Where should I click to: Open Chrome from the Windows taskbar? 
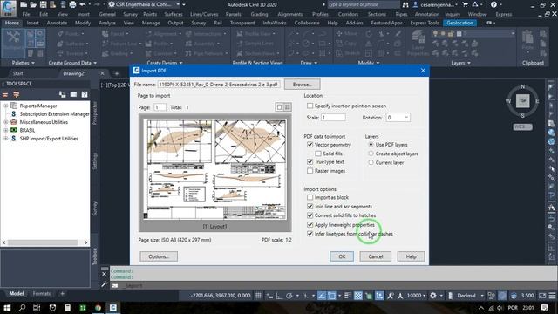click(x=98, y=308)
